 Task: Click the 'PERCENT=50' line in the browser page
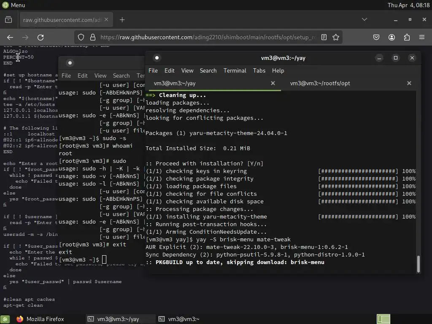point(19,57)
